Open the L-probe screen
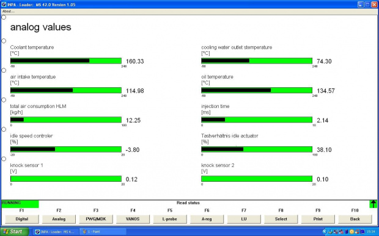This screenshot has height=236, width=379. point(170,219)
